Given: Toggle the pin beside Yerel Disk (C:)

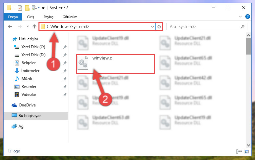Looking at the screenshot, I should 65,47.
